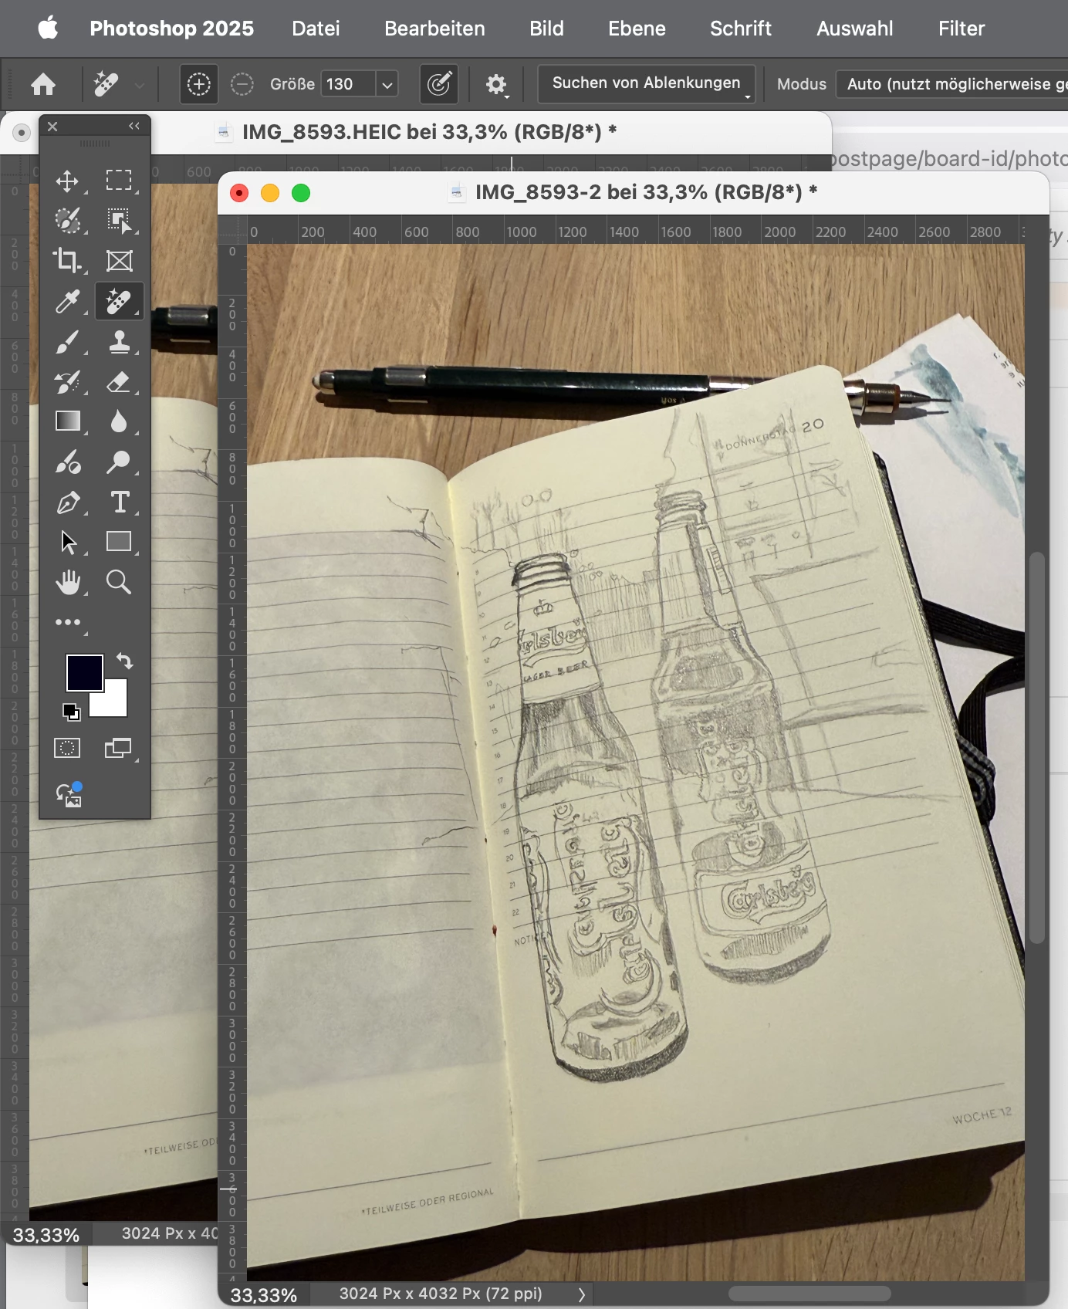Select the Quick Selection brush tool

[67, 221]
